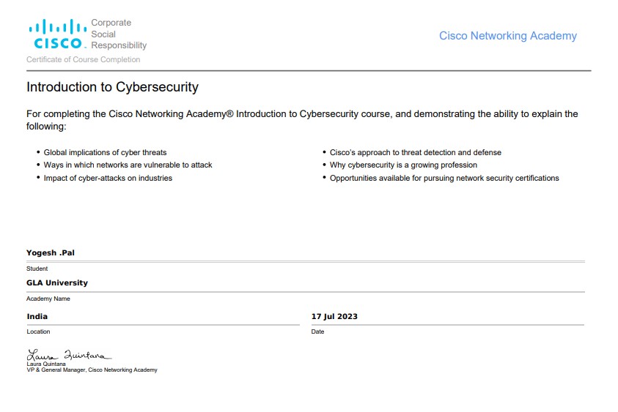Click the handwritten Laura Quintana signature

[x=70, y=355]
